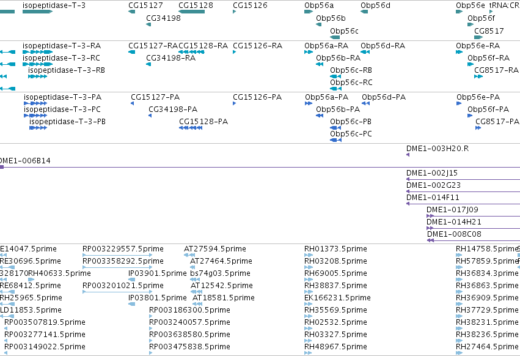Screen dimensions: 520x356
Task: Select EST RP003507819.5prime
Action: click(45, 322)
